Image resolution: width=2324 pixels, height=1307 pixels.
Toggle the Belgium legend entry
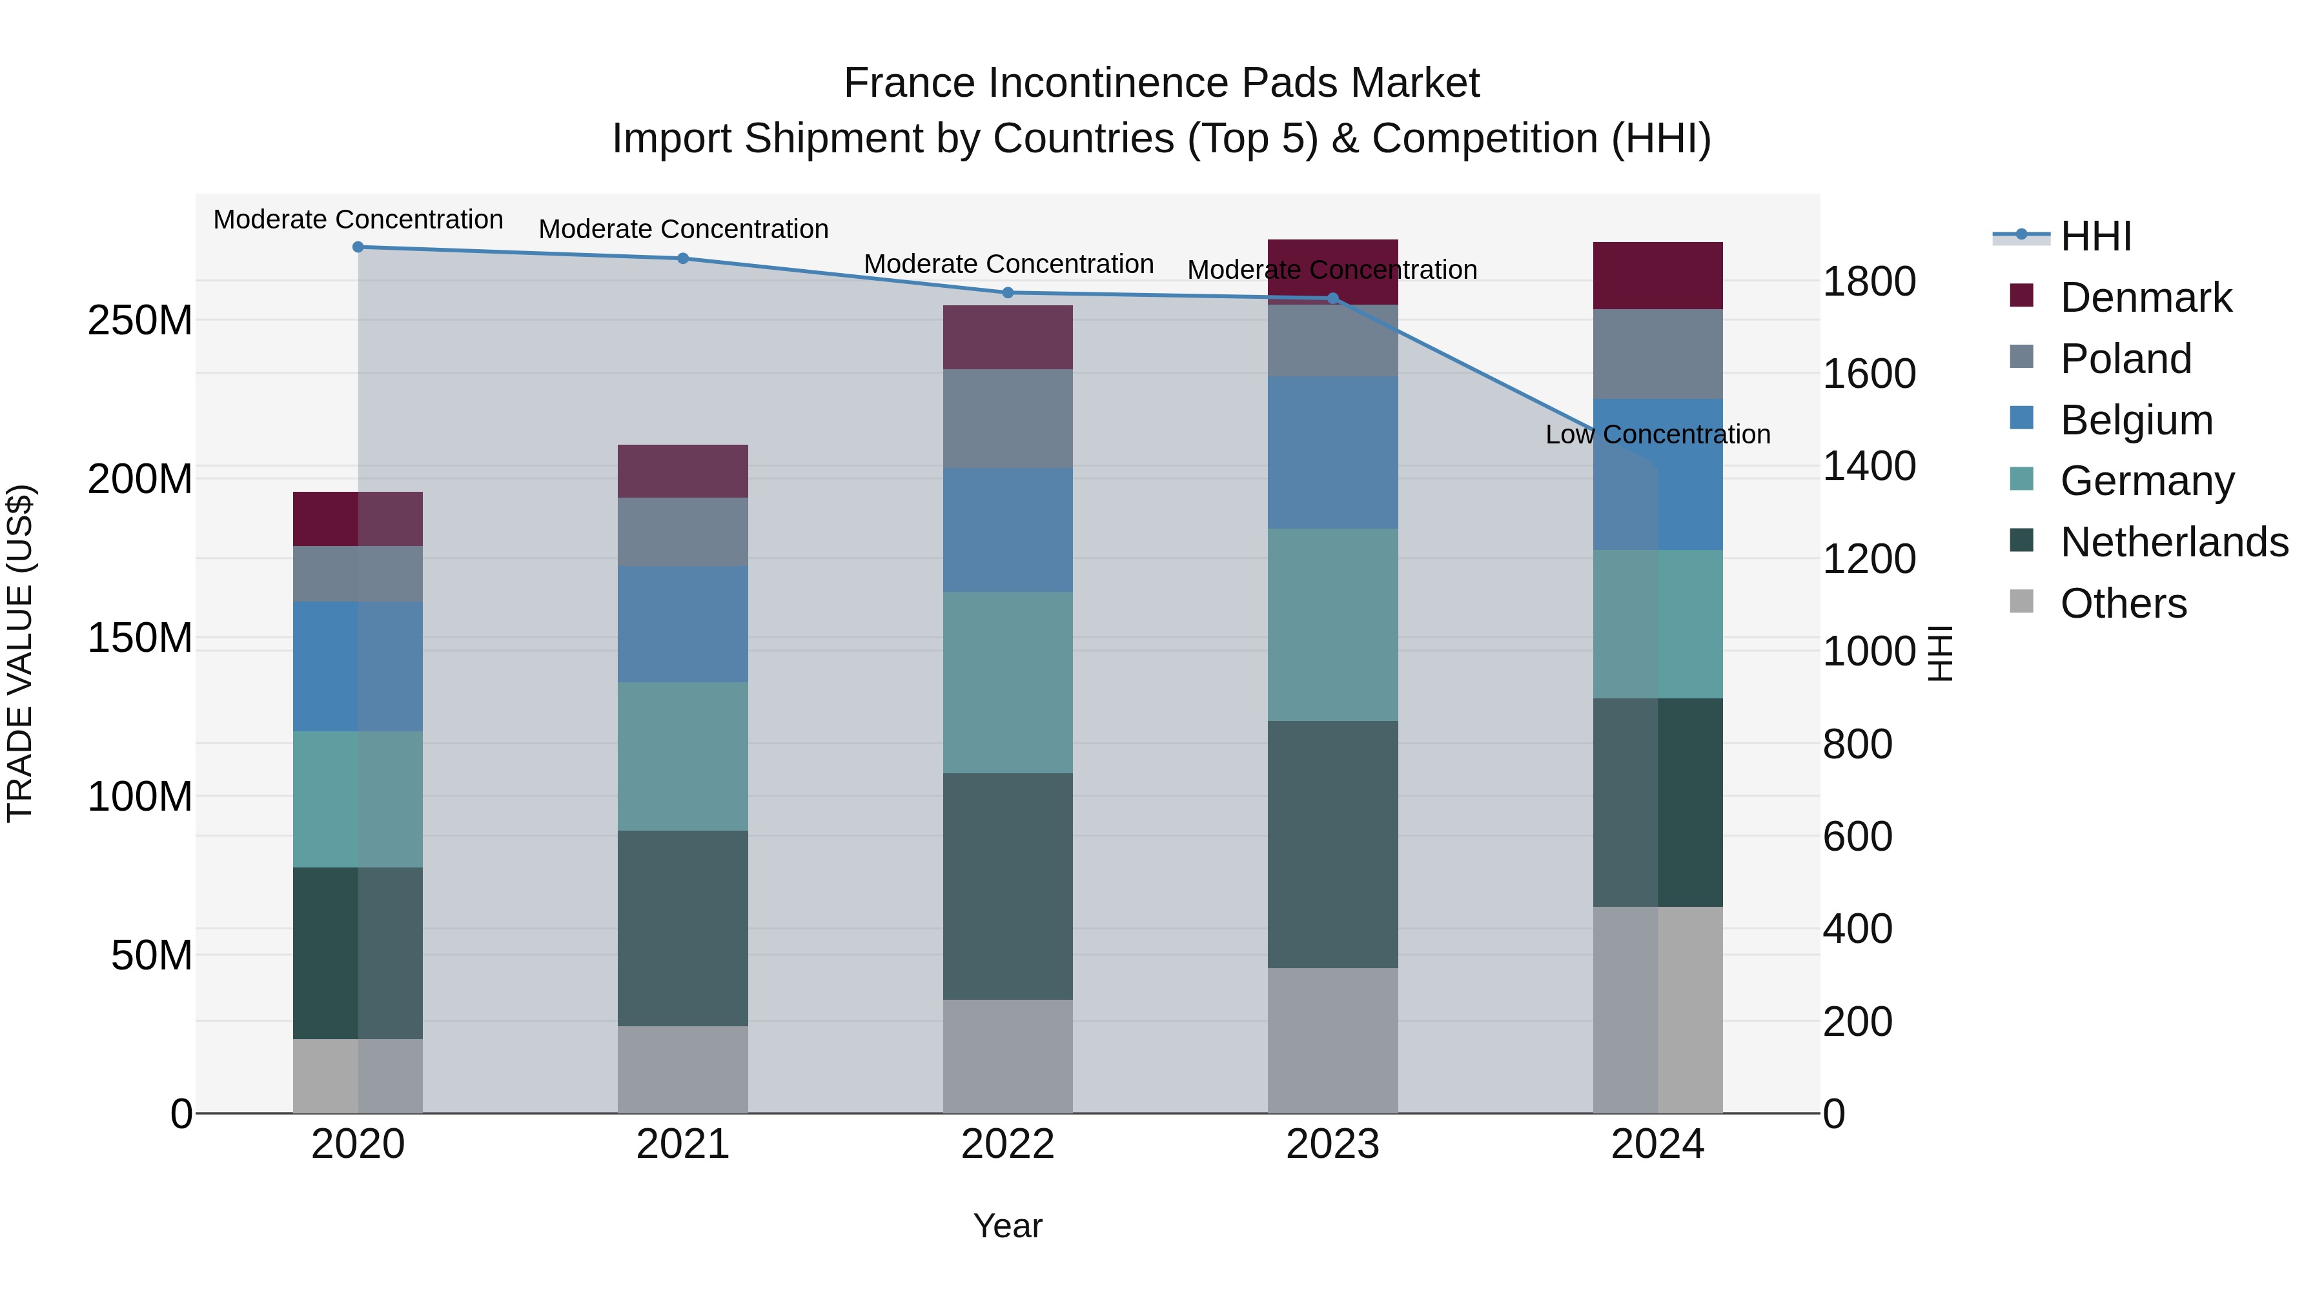pyautogui.click(x=2111, y=420)
